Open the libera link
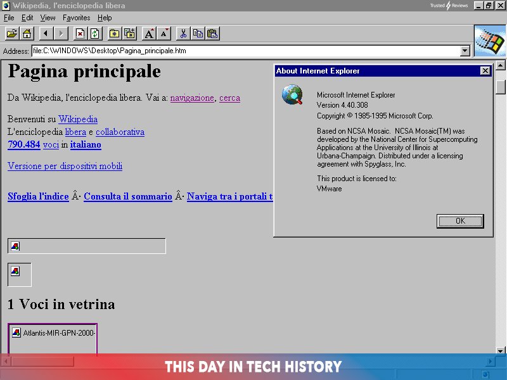Viewport: 507px width, 380px height. 75,132
